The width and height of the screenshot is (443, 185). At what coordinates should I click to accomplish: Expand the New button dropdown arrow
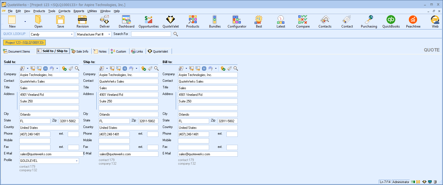pyautogui.click(x=25, y=21)
